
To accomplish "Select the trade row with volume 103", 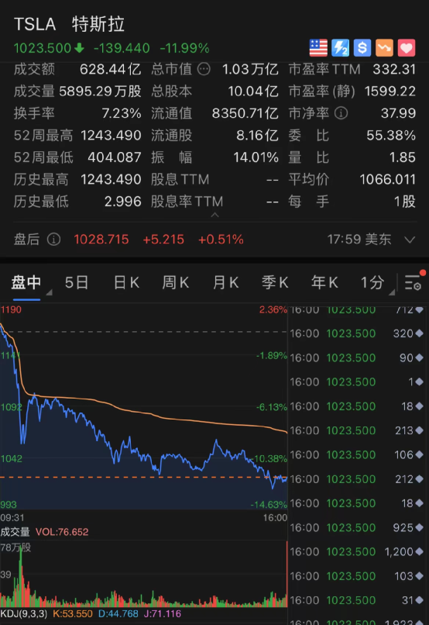I will (356, 576).
